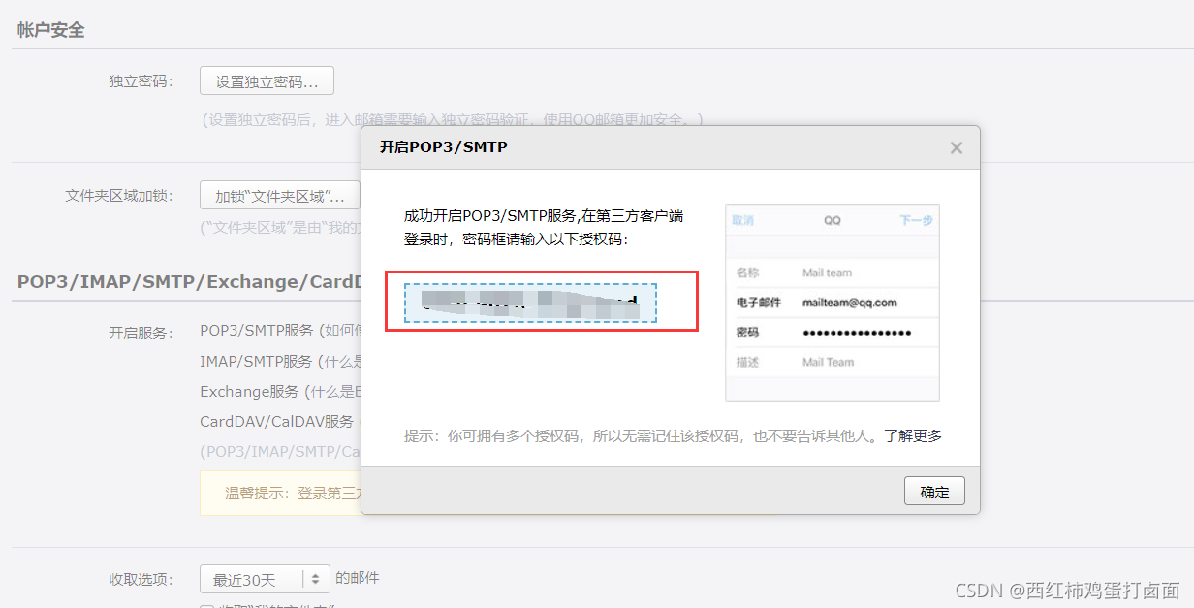Image resolution: width=1194 pixels, height=608 pixels.
Task: Select the blurred authorization code field
Action: (x=530, y=304)
